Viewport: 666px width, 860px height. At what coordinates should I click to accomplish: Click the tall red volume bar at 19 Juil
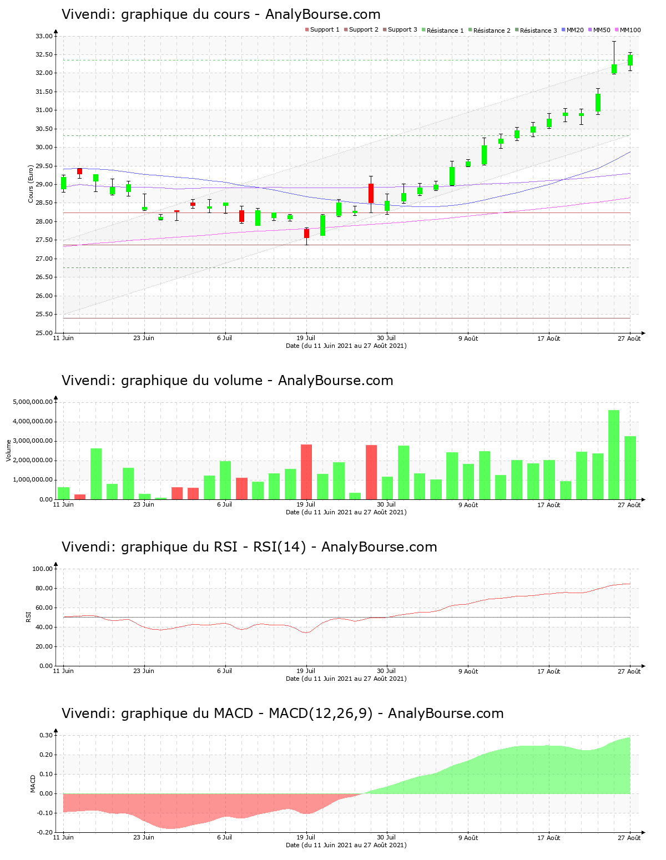[306, 472]
